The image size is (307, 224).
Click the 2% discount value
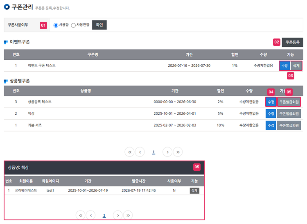(x=221, y=102)
